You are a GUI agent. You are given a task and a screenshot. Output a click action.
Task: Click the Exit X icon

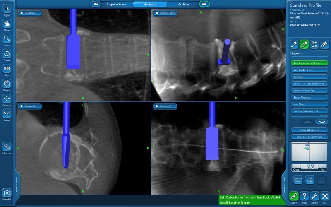click(x=325, y=196)
